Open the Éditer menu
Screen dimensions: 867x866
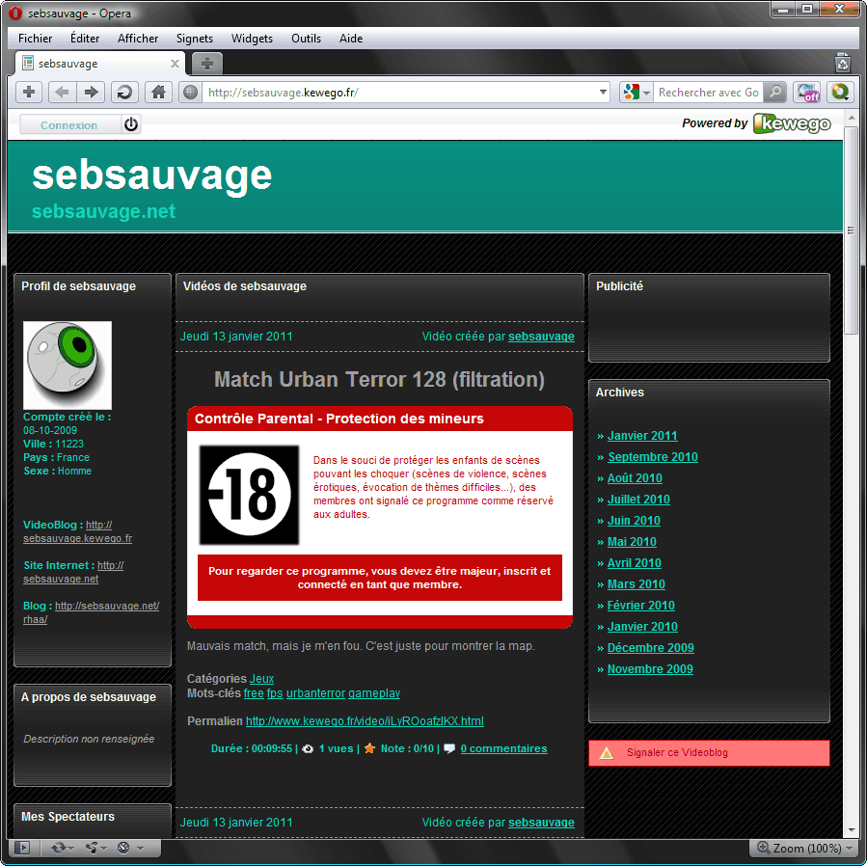(85, 39)
